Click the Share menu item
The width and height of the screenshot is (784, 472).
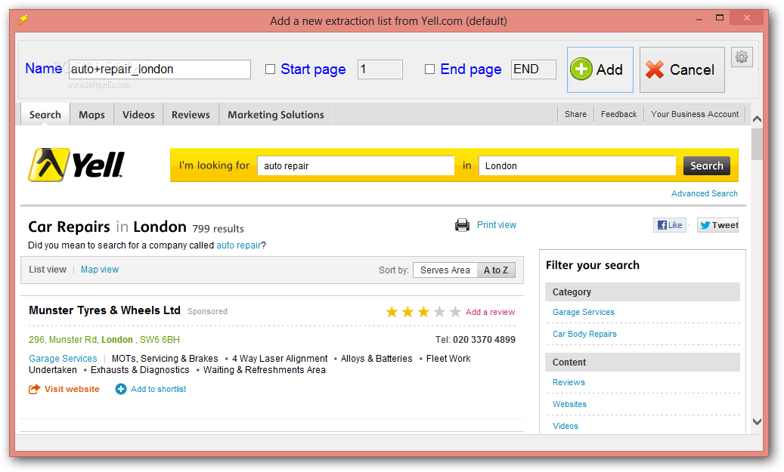pos(575,114)
